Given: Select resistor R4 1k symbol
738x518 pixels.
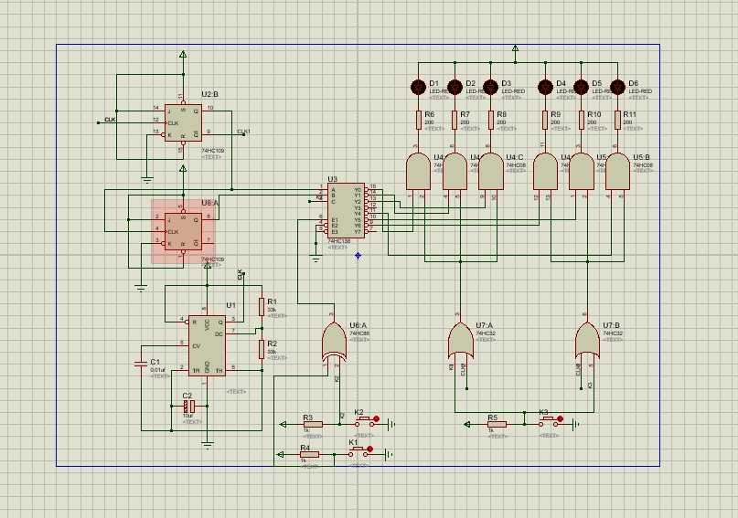Looking at the screenshot, I should pyautogui.click(x=309, y=455).
